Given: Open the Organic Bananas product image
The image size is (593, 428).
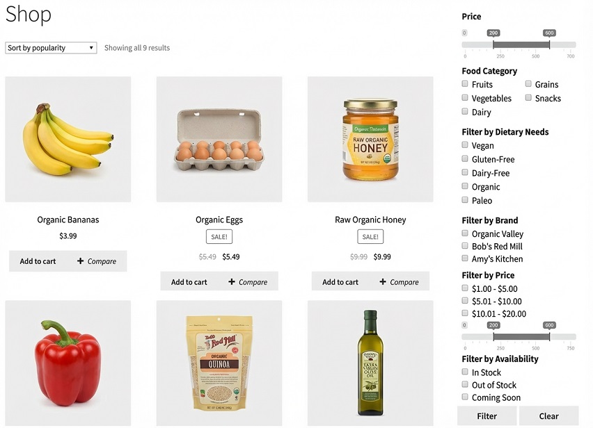Looking at the screenshot, I should 68,140.
